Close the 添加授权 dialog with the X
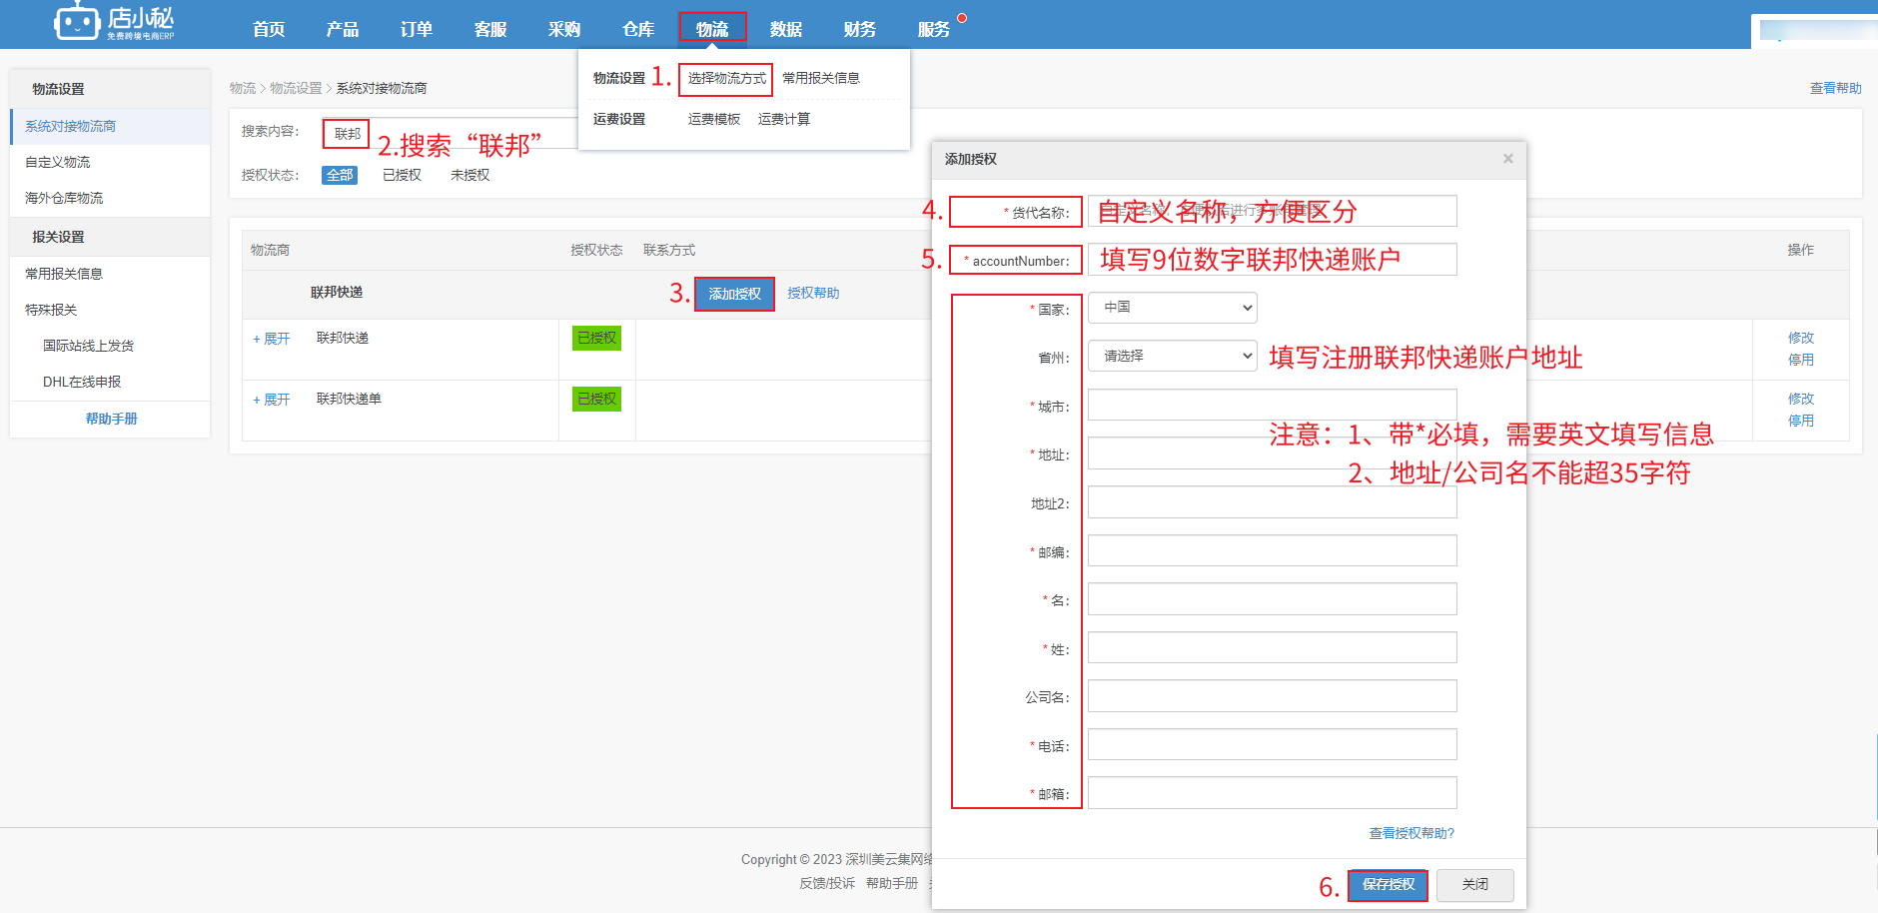 click(x=1508, y=159)
